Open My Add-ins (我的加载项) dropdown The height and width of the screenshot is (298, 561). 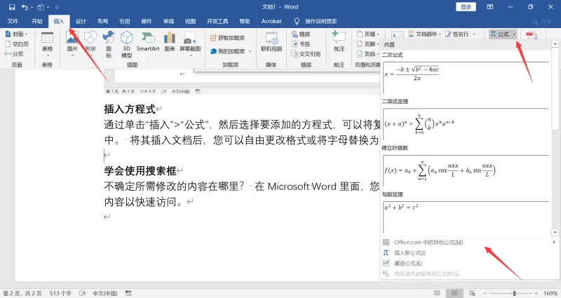[231, 51]
